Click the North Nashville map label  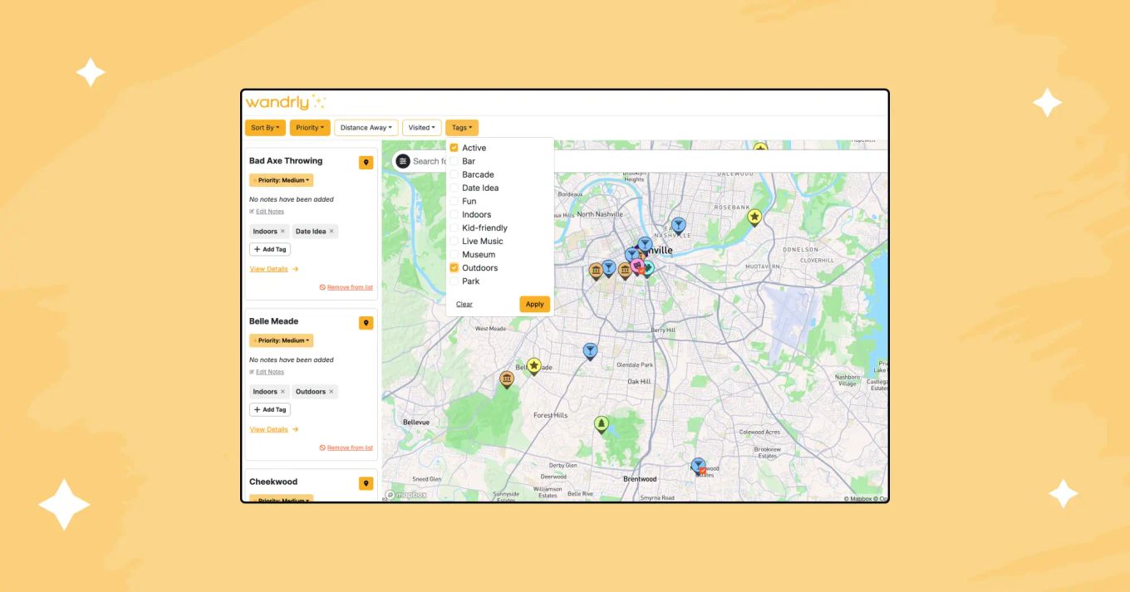pos(598,214)
